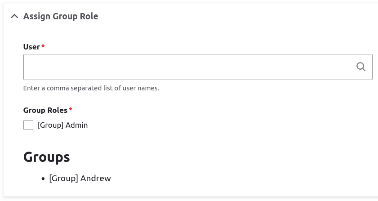Click the red asterisk next to User

(43, 46)
